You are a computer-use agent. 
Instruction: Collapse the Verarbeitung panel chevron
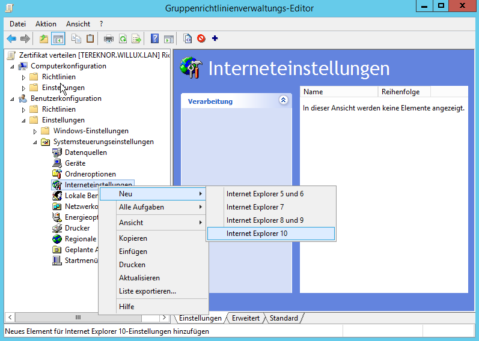[x=283, y=100]
